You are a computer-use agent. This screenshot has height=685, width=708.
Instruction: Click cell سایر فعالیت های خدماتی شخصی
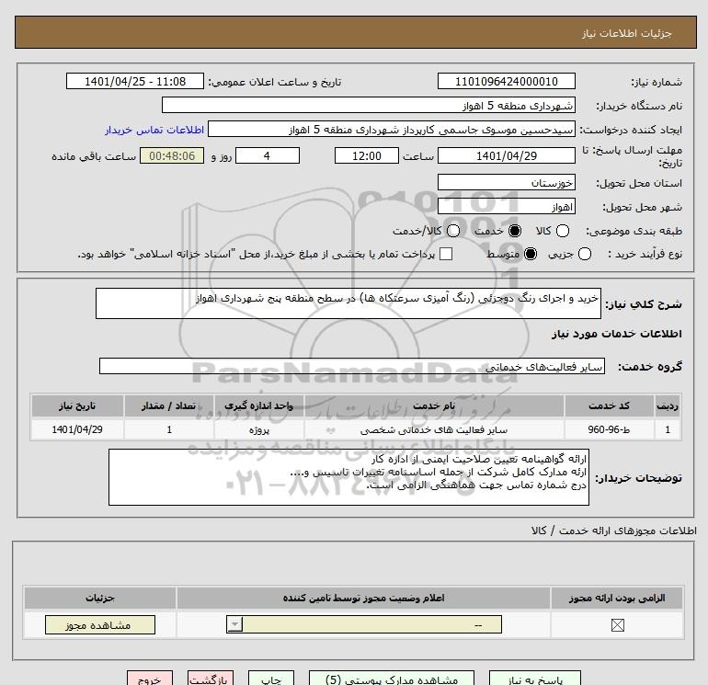pos(434,429)
